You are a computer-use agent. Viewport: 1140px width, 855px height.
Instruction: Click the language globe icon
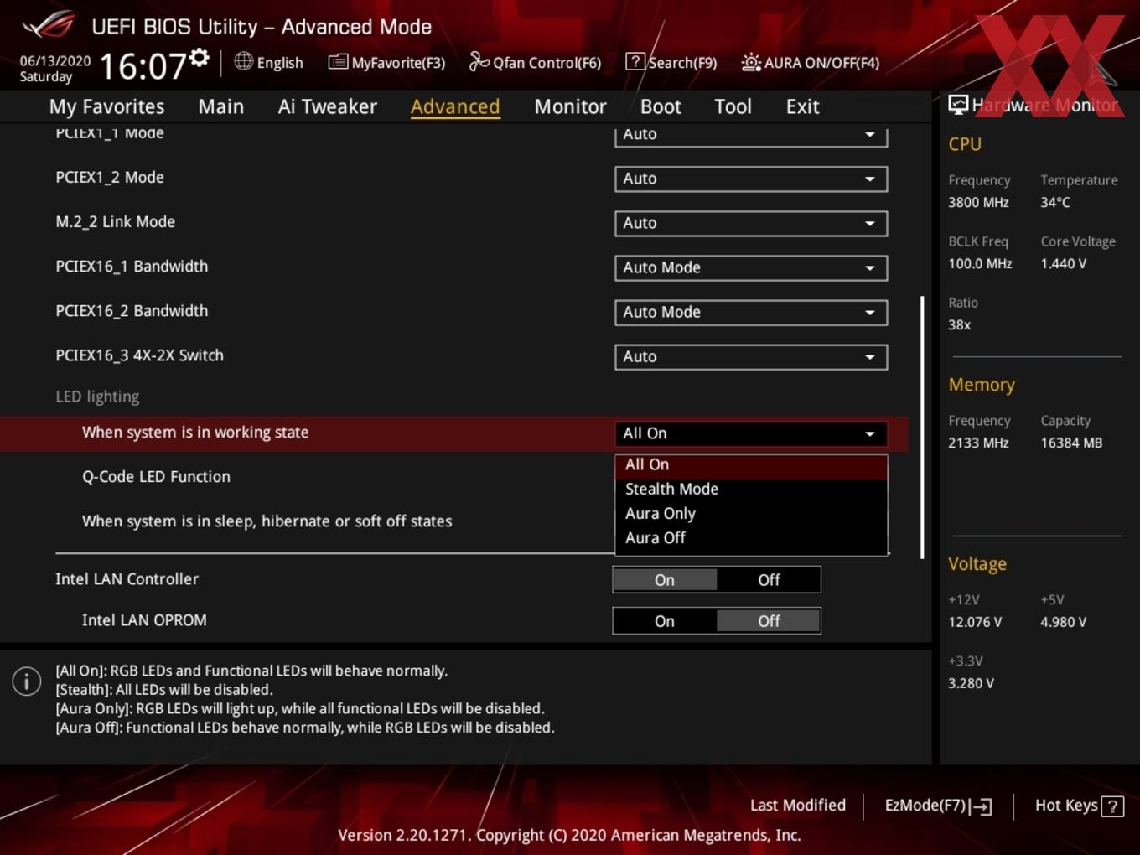click(243, 61)
